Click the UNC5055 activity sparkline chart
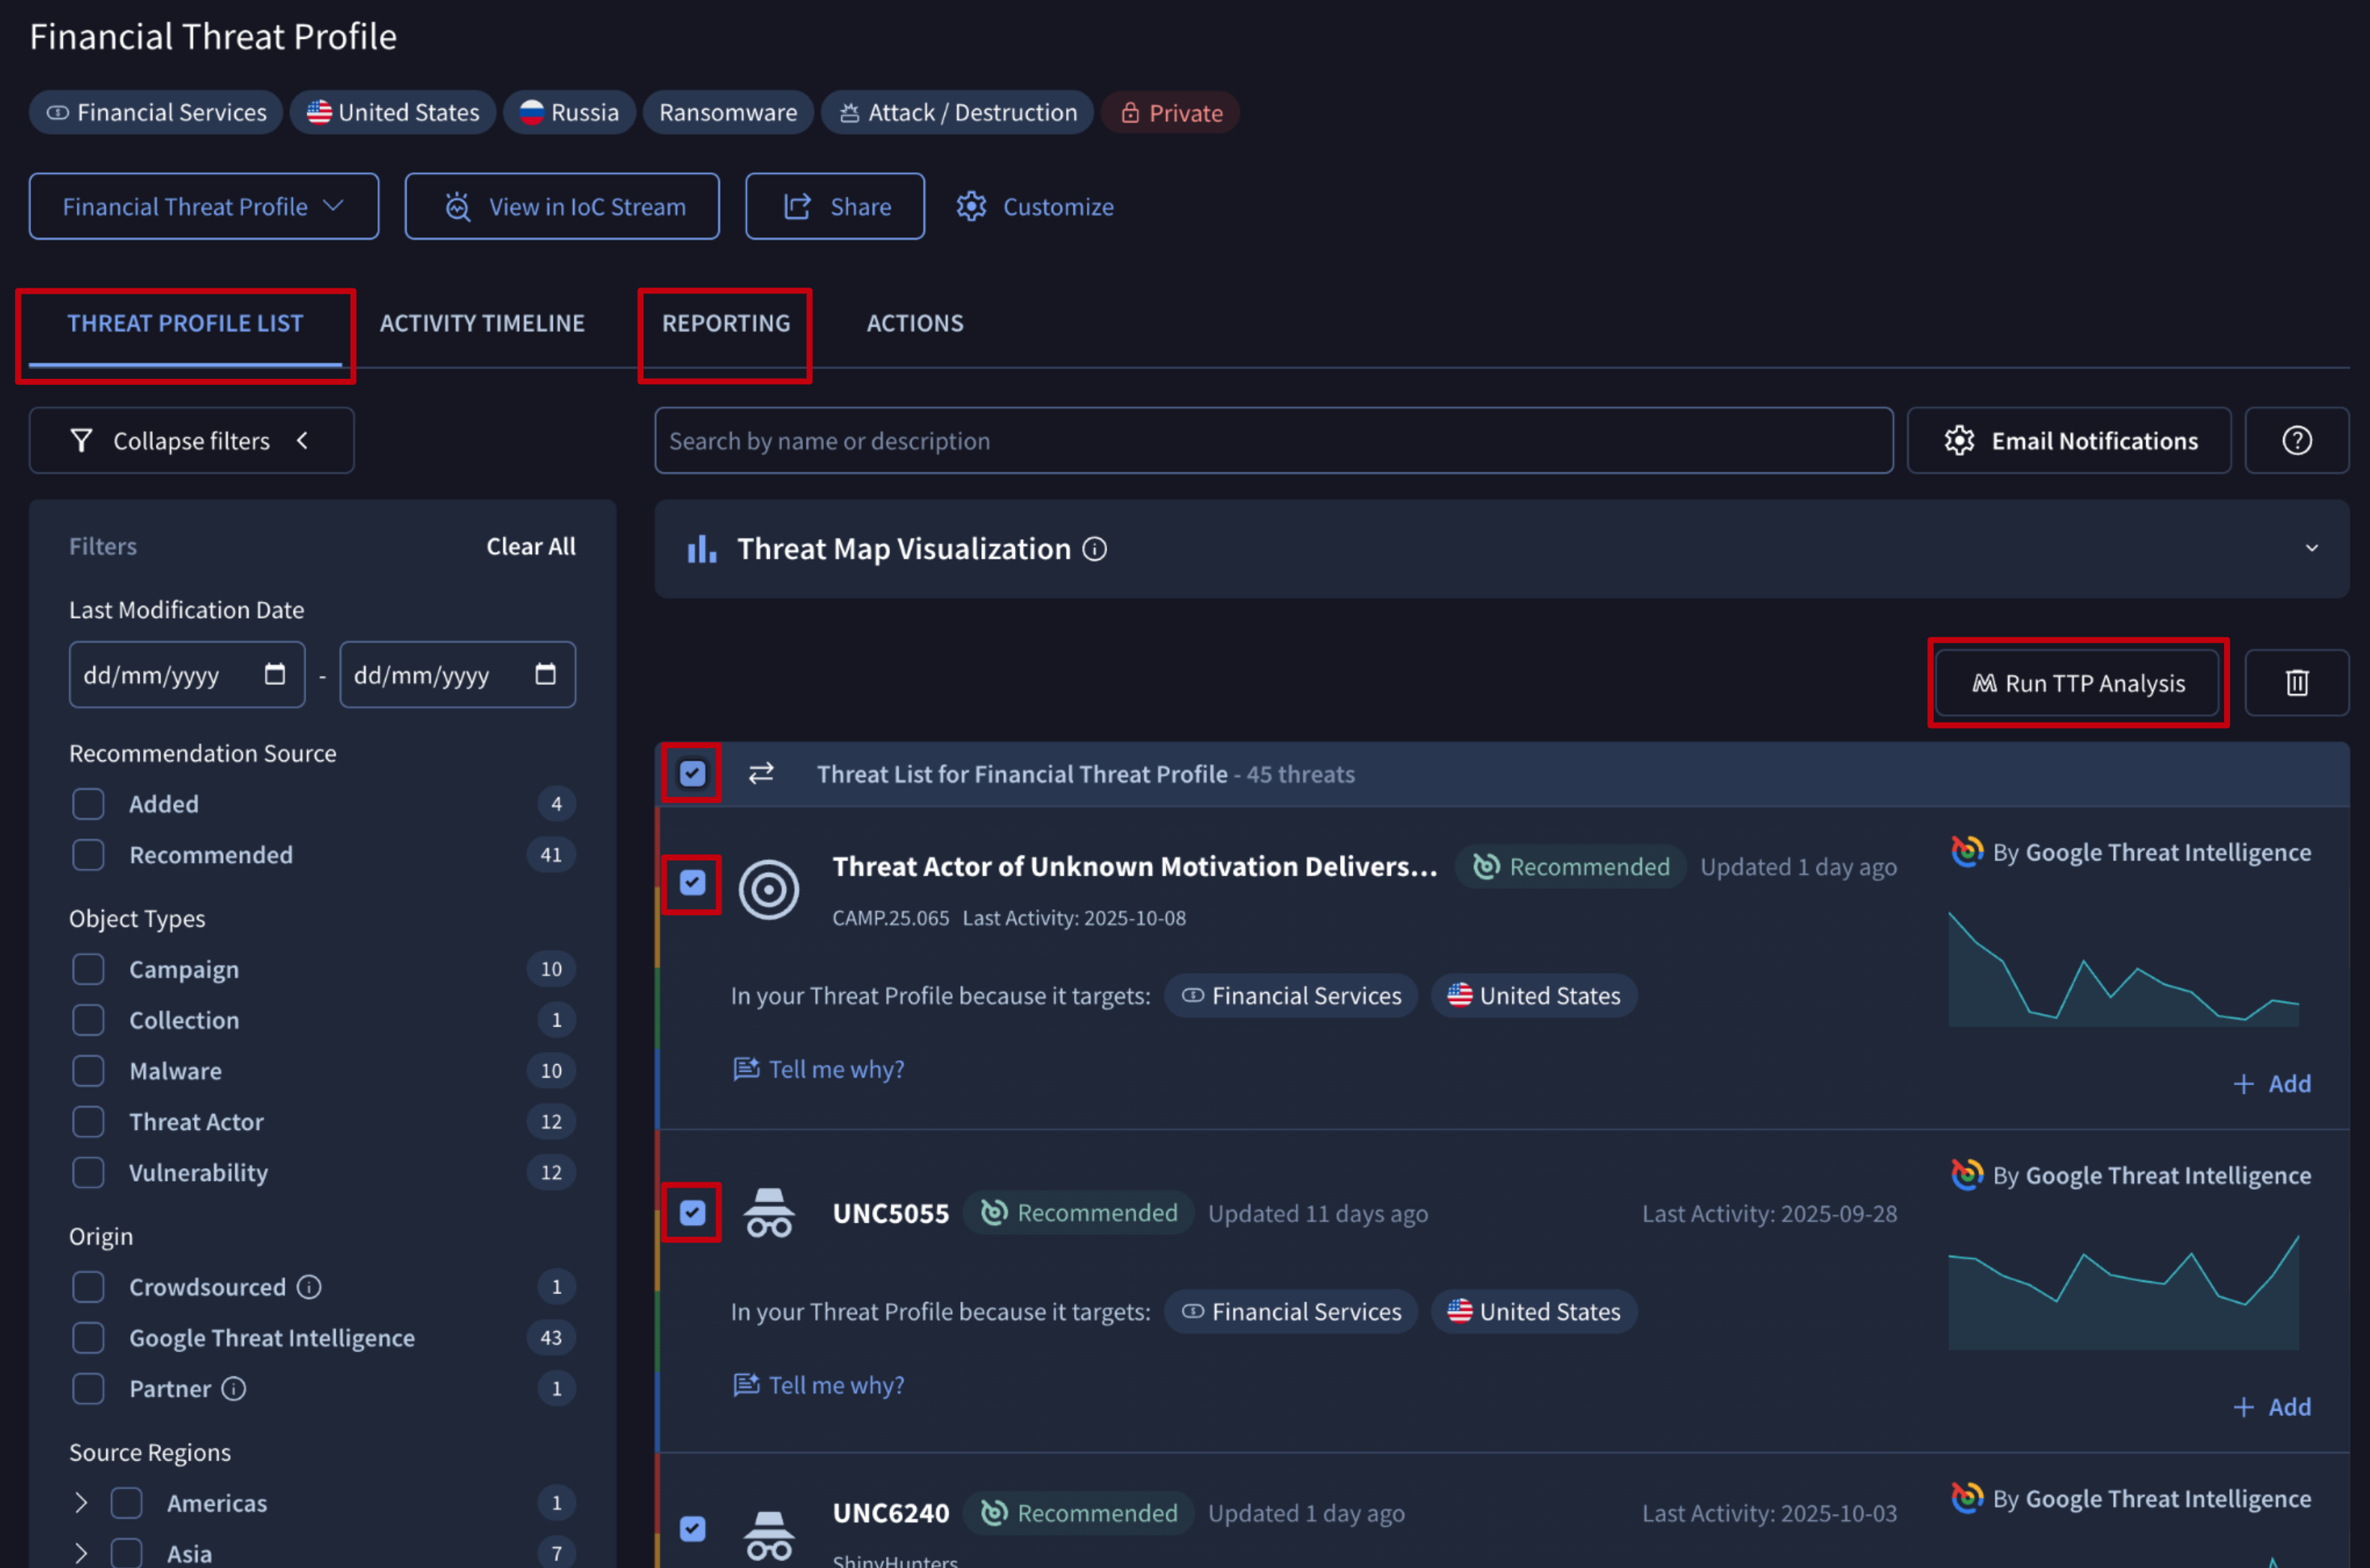2370x1568 pixels. [x=2123, y=1295]
